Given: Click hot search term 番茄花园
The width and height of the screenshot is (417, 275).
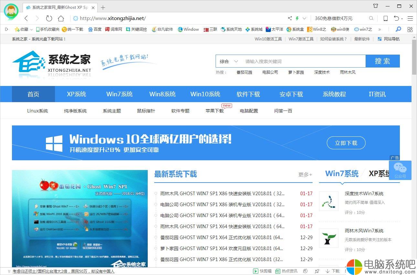Looking at the screenshot, I should (x=244, y=72).
